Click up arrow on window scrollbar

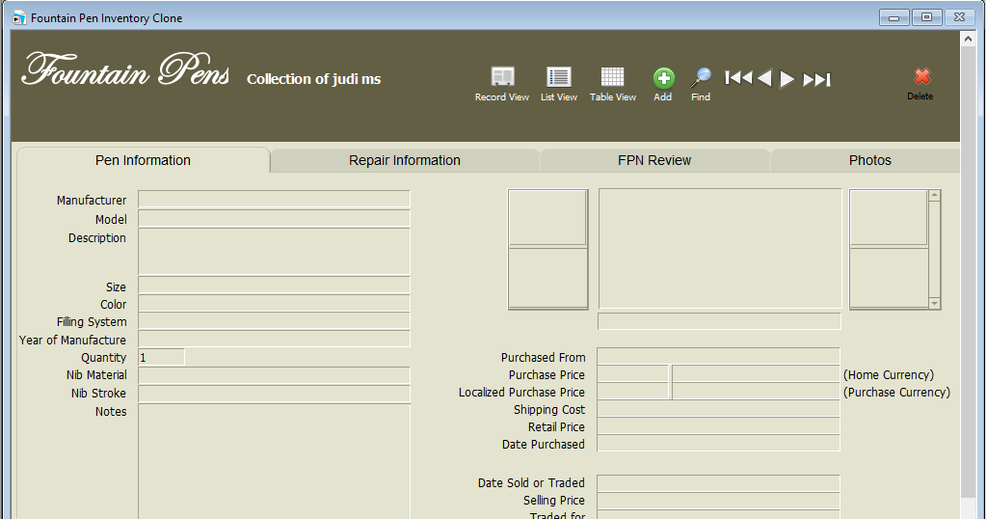click(x=968, y=39)
